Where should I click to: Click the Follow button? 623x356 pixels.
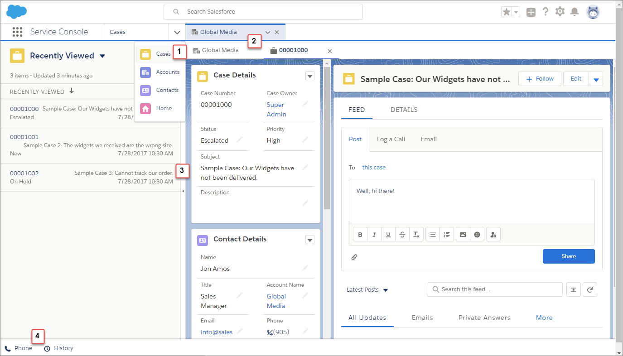540,79
